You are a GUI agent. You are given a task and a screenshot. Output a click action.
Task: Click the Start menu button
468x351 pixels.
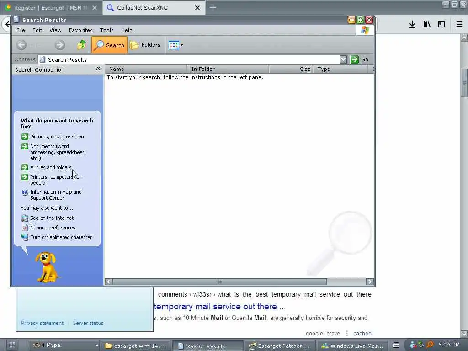pyautogui.click(x=12, y=346)
